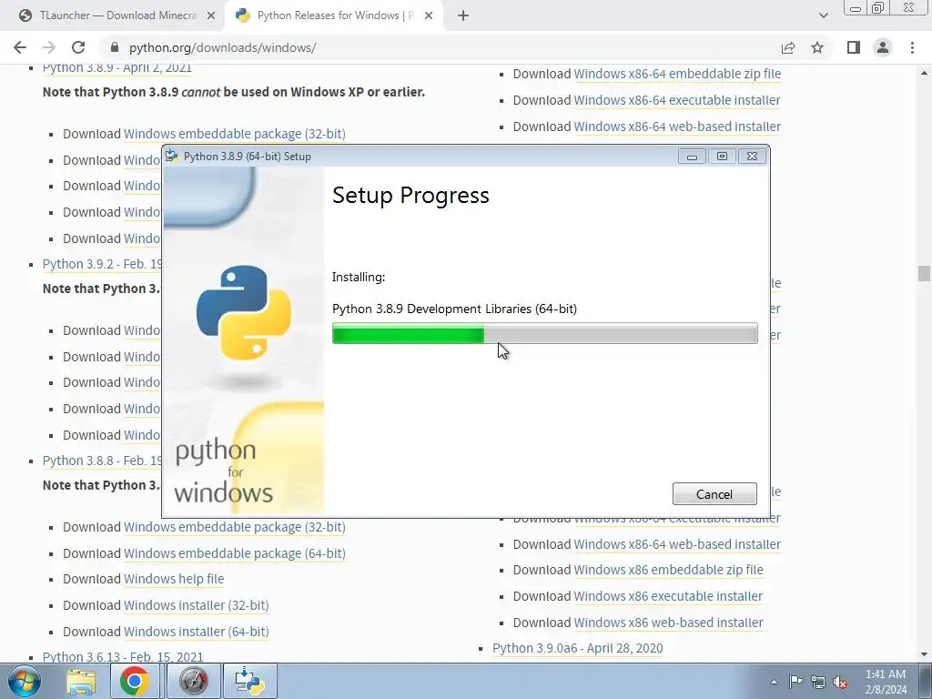Click the lower Windows x86-64 web-based installer link
Image resolution: width=932 pixels, height=699 pixels.
pyautogui.click(x=677, y=544)
